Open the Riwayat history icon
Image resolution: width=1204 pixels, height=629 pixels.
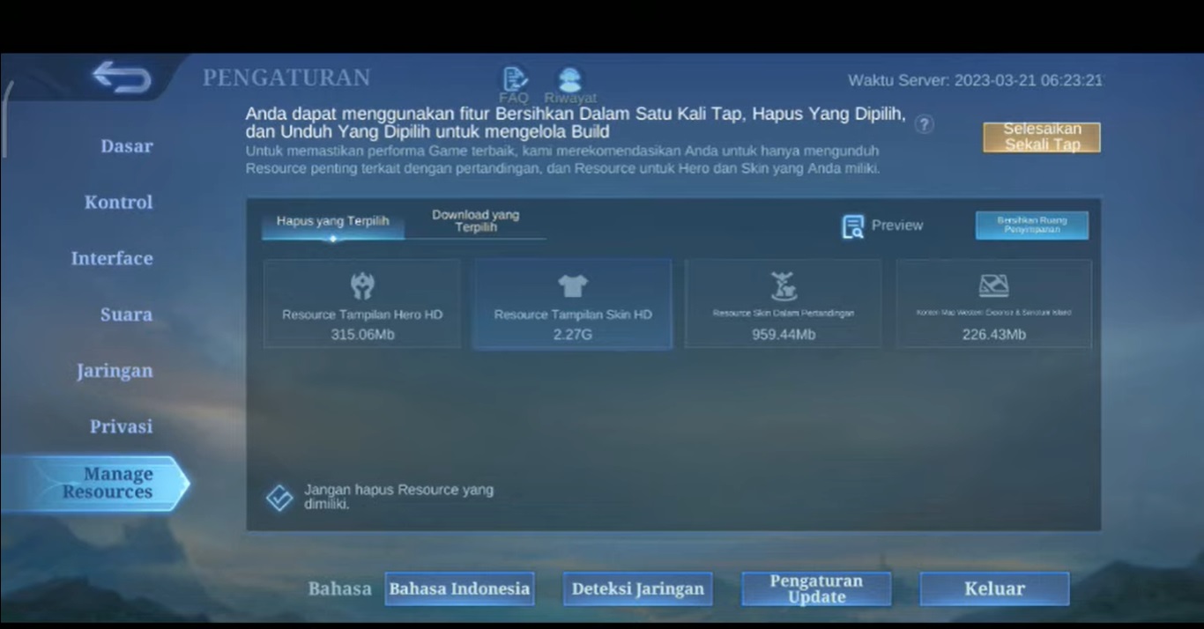569,80
